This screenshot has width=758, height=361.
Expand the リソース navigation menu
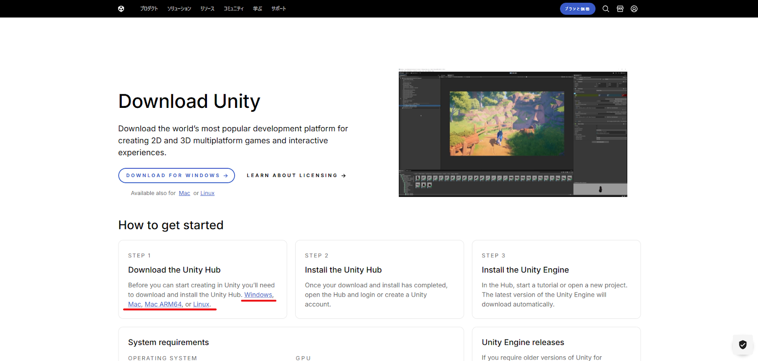point(207,9)
